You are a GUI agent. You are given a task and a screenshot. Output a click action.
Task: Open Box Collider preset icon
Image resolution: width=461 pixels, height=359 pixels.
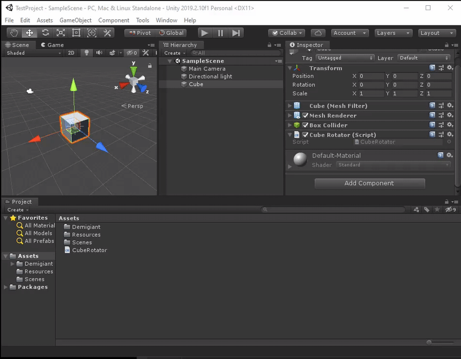[x=441, y=125]
